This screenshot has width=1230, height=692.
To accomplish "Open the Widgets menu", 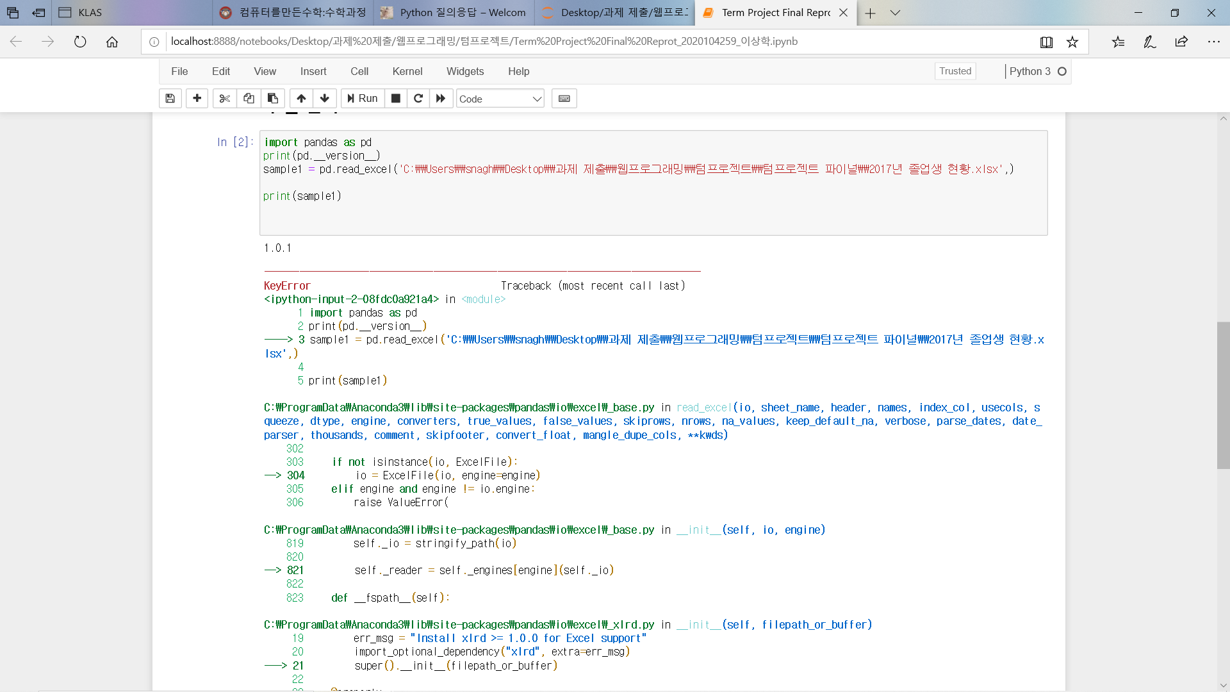I will pyautogui.click(x=465, y=71).
